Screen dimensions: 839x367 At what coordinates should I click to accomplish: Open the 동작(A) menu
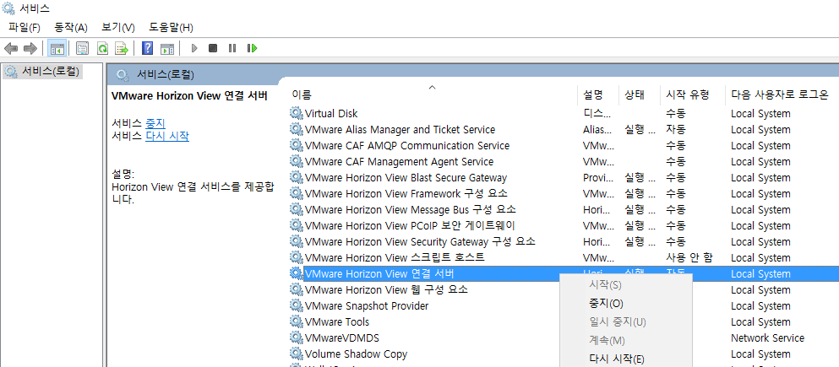(71, 27)
